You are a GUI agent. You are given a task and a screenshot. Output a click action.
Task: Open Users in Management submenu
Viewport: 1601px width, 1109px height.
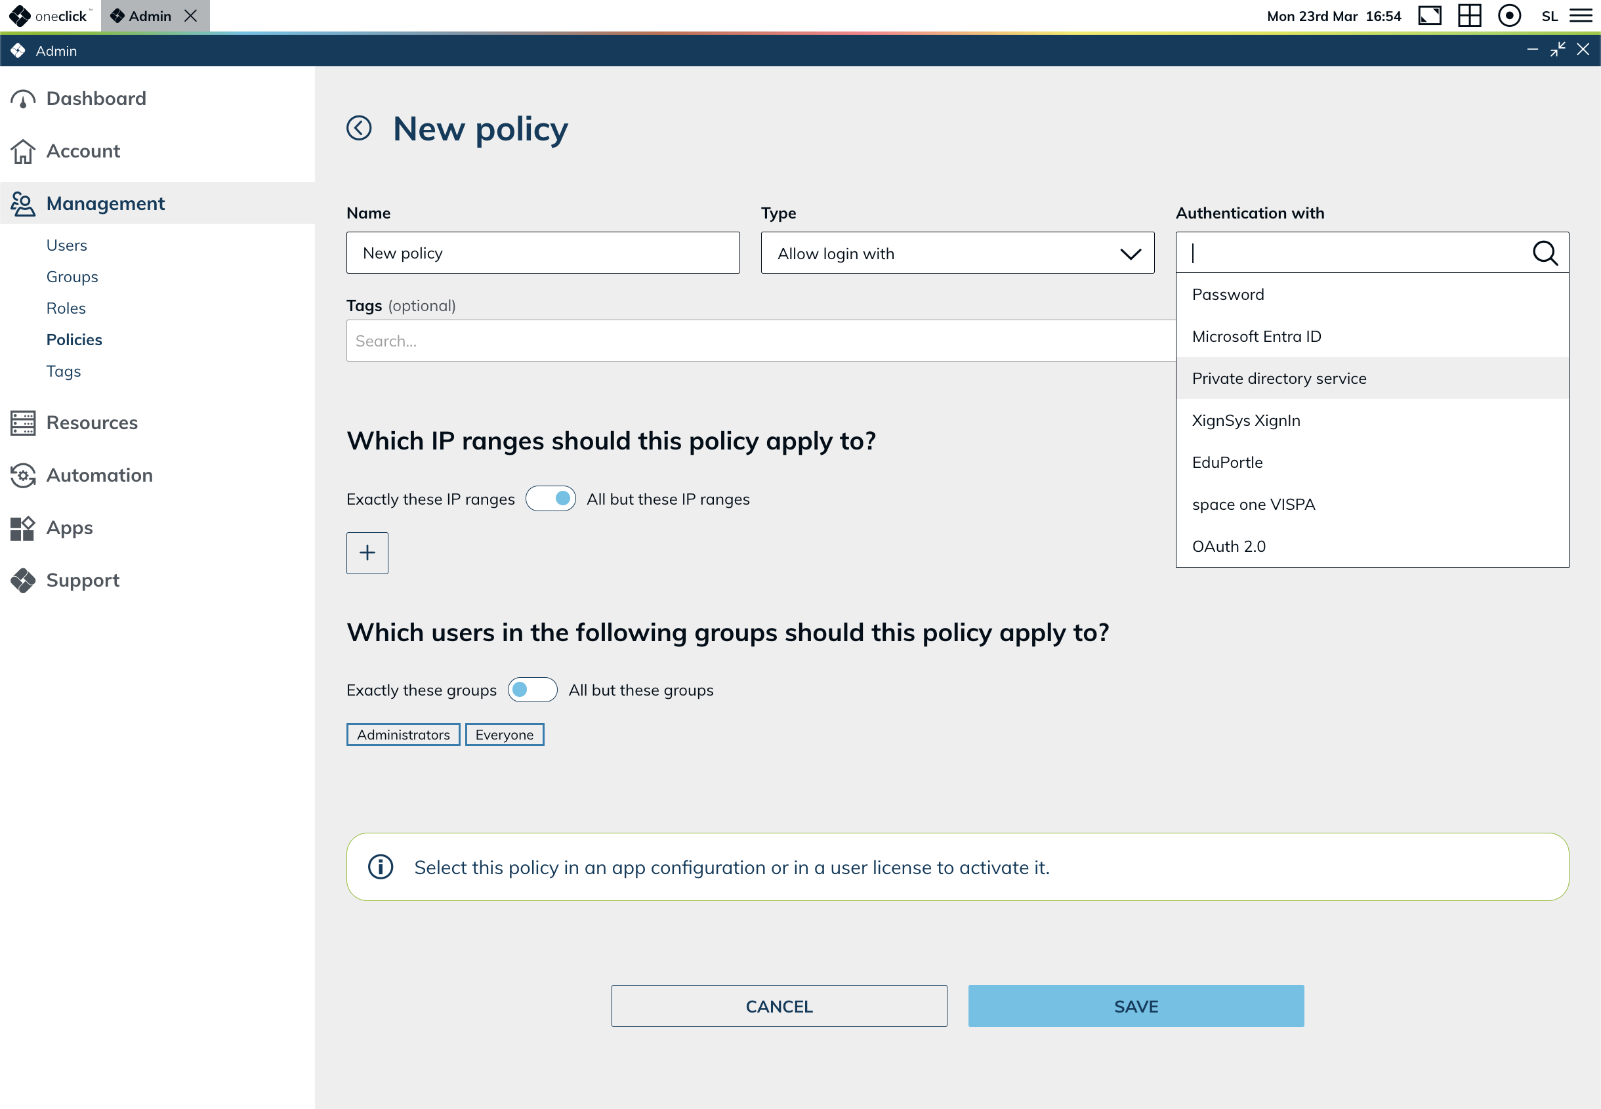pos(67,245)
